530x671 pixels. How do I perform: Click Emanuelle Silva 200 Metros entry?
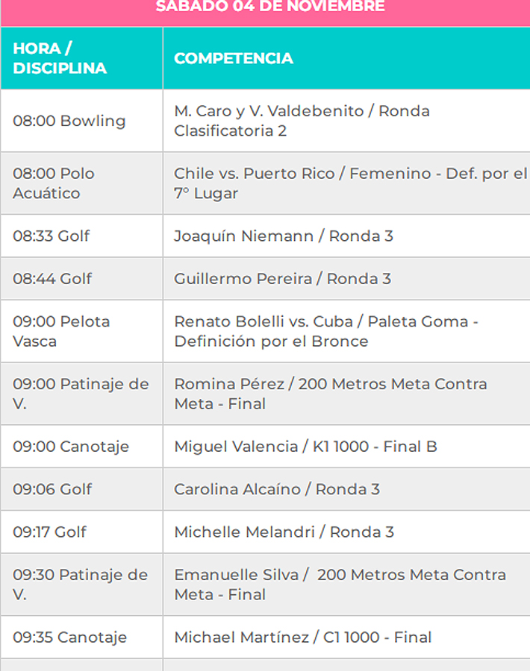pyautogui.click(x=340, y=585)
